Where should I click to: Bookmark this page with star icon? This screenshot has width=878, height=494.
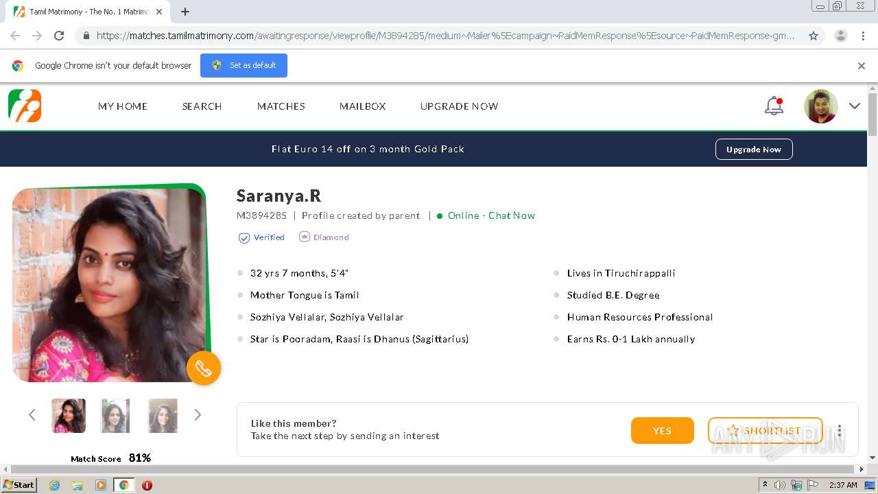[x=814, y=36]
